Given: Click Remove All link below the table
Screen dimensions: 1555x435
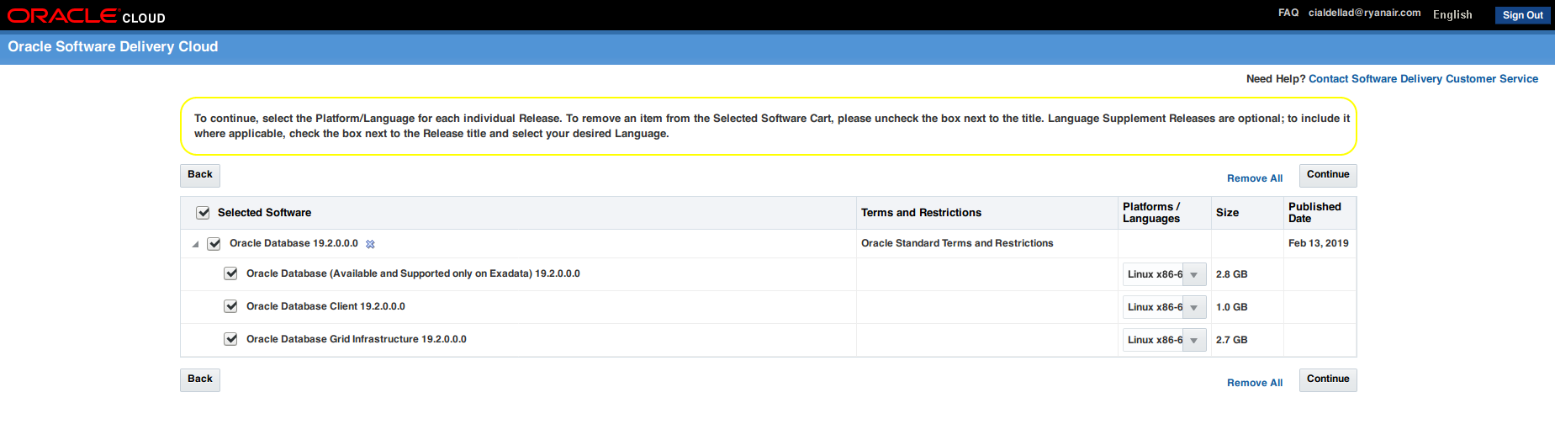Looking at the screenshot, I should pos(1254,383).
